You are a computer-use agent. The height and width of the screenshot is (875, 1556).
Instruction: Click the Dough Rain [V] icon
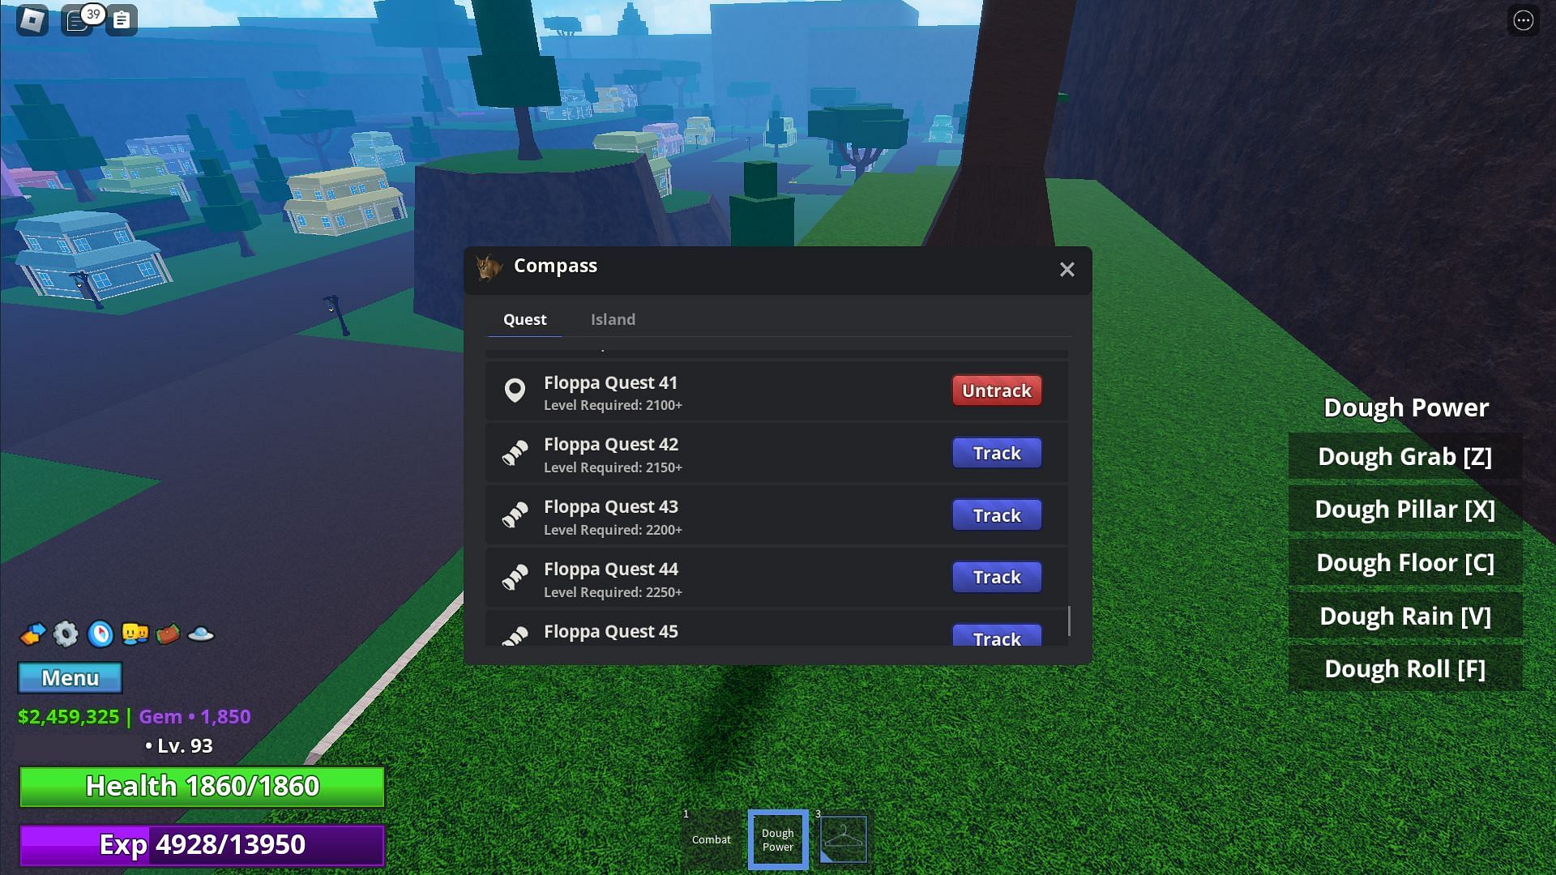[1404, 616]
